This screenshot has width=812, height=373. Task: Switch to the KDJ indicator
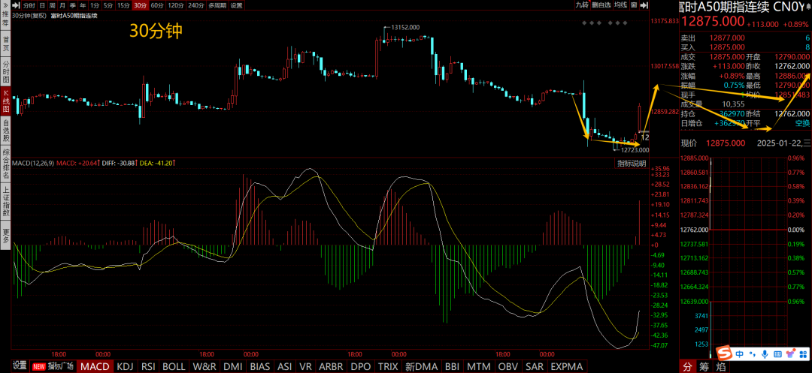126,366
